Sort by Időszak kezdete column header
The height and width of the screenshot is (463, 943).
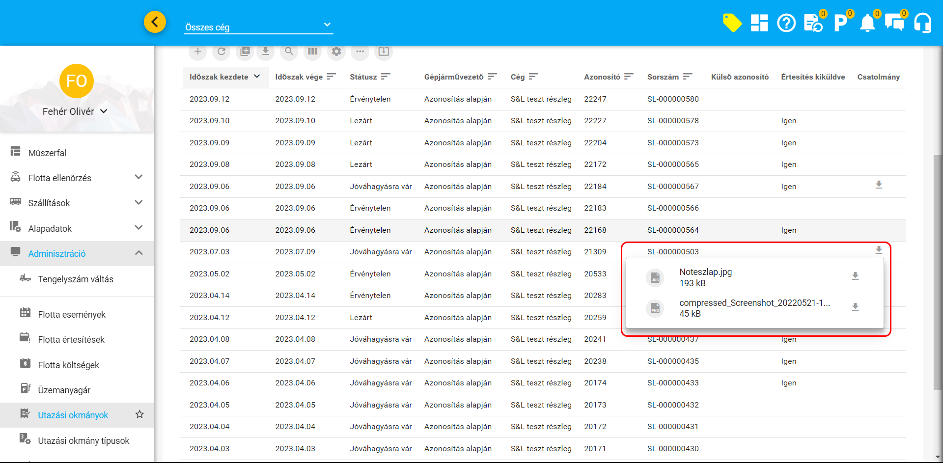(x=219, y=77)
